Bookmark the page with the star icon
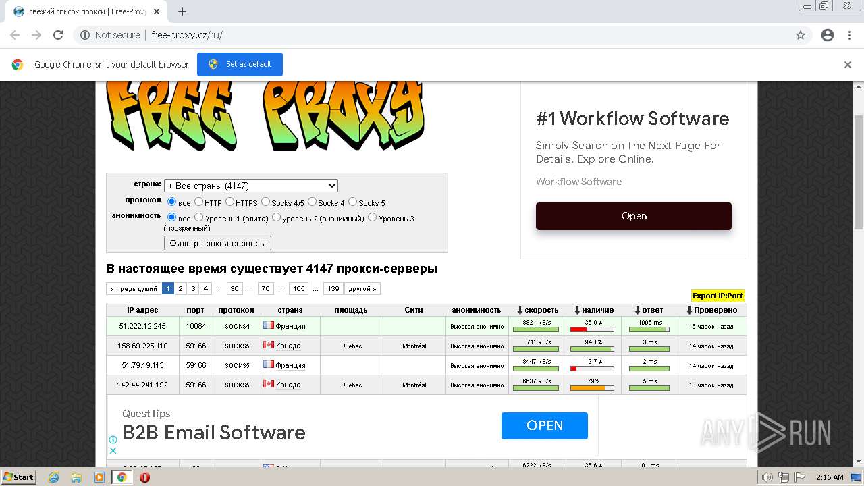864x486 pixels. point(801,35)
